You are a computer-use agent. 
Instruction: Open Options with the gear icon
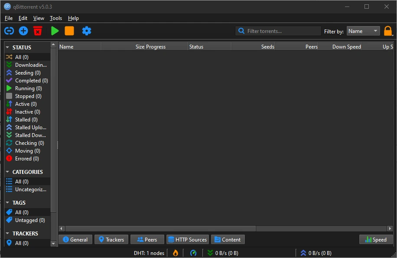(87, 31)
